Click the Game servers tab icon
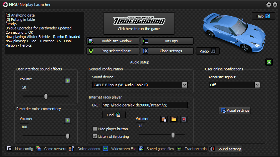The height and width of the screenshot is (157, 280). click(38, 149)
